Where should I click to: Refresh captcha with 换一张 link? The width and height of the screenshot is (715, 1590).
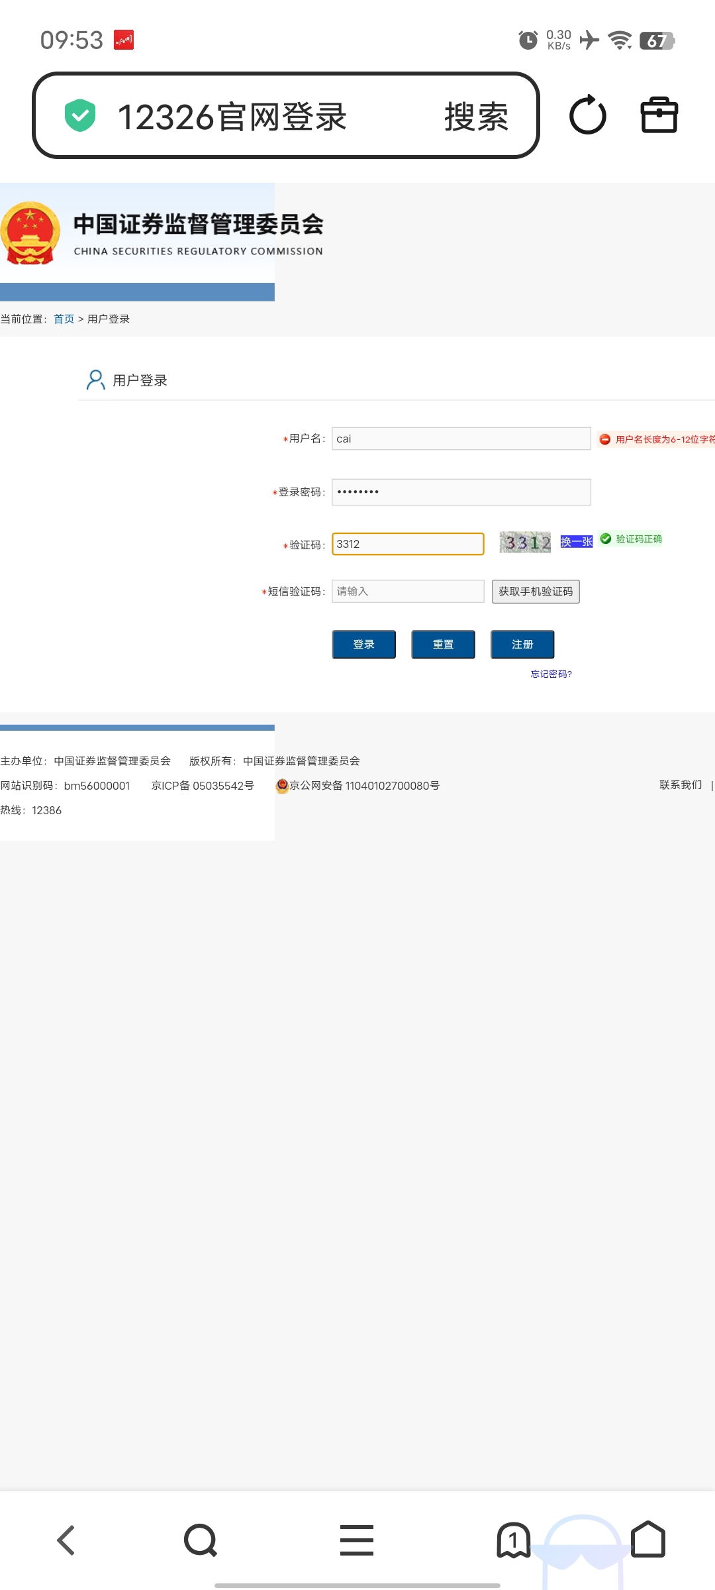click(x=577, y=542)
